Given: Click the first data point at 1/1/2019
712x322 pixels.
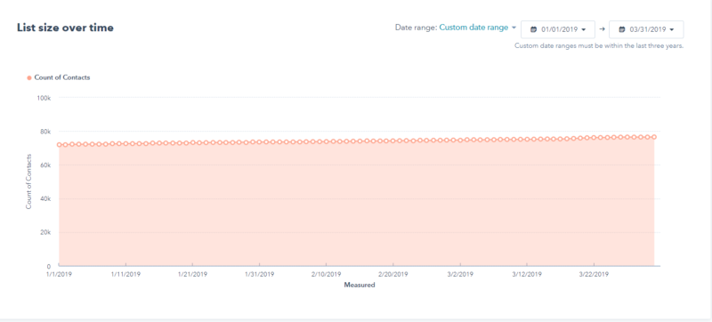Looking at the screenshot, I should point(59,145).
